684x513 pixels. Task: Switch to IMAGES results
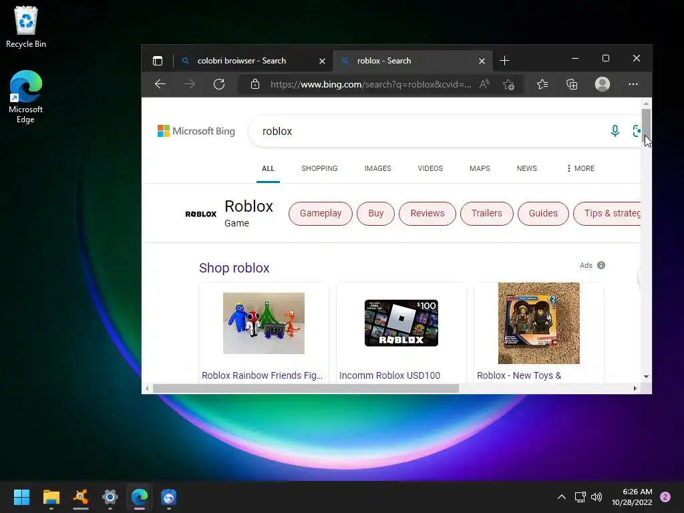378,168
